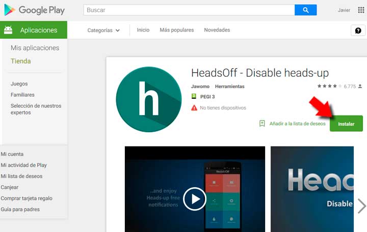This screenshot has width=367, height=232.
Task: Click Añadir a la lista de deseos
Action: [297, 124]
